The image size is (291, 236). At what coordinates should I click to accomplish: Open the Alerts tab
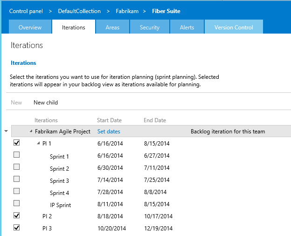point(187,28)
